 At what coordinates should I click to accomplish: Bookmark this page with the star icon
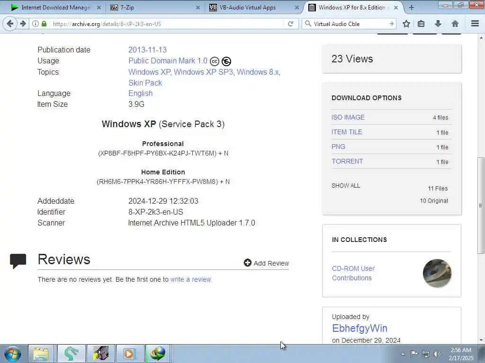[406, 24]
